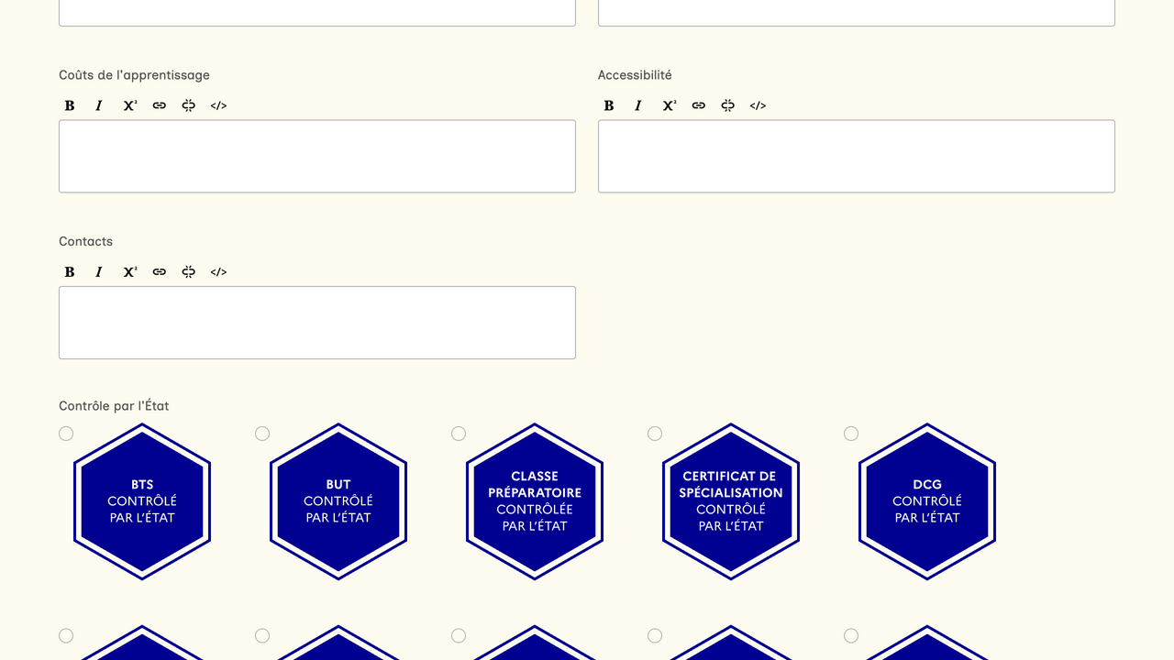This screenshot has width=1174, height=660.
Task: Select the DCG contrôlé par l'État radio
Action: [x=851, y=434]
